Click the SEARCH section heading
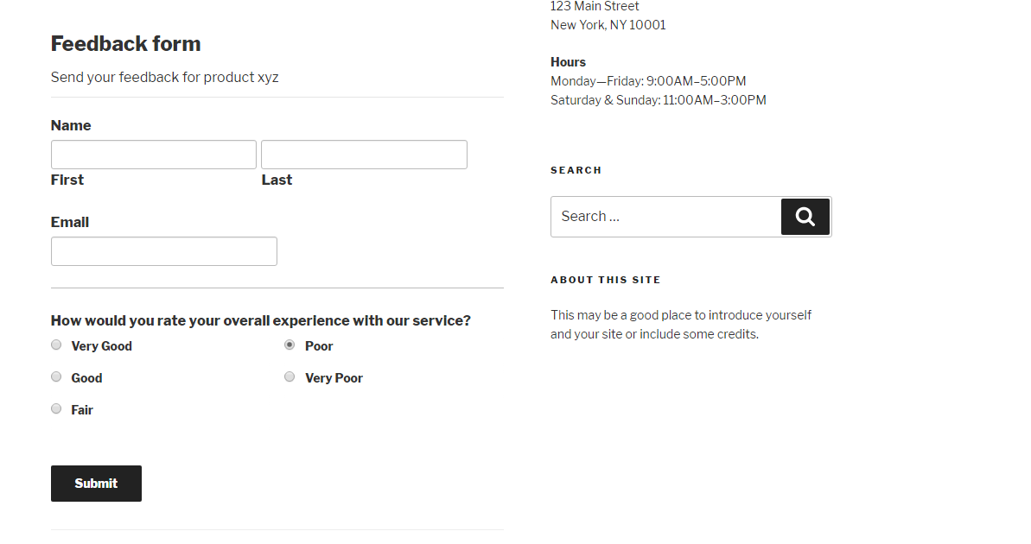Image resolution: width=1031 pixels, height=544 pixels. point(576,170)
